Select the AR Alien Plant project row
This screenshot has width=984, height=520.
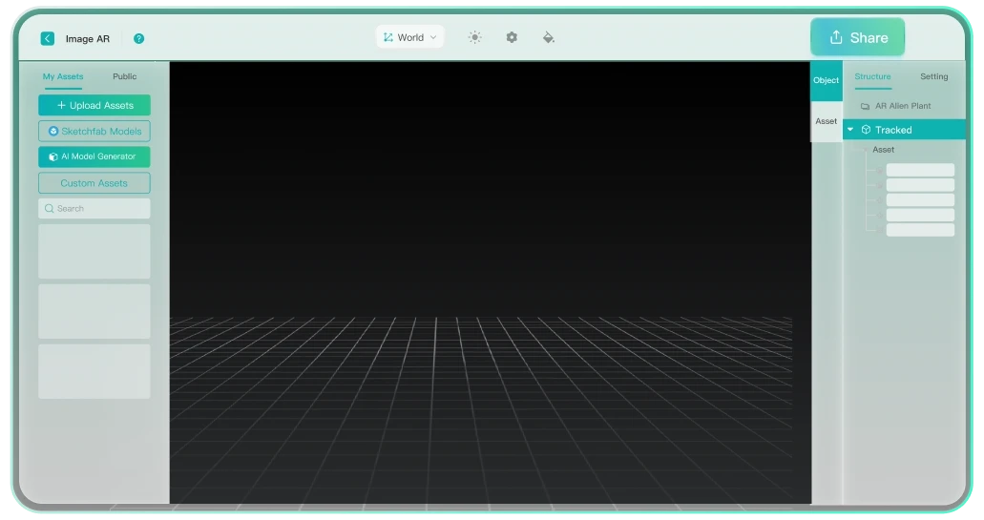point(904,105)
